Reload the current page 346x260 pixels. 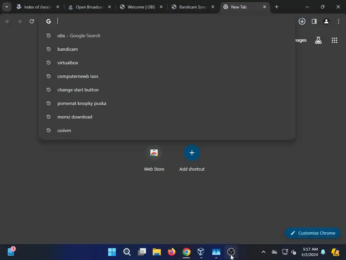[32, 21]
